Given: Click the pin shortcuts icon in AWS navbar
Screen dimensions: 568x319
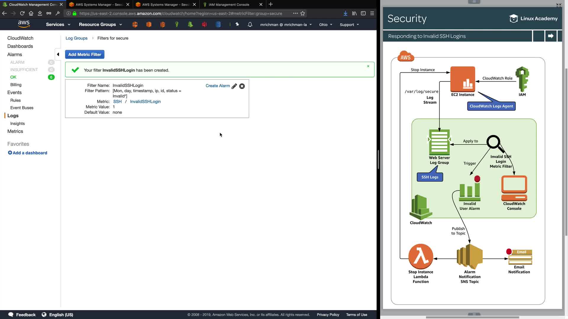Looking at the screenshot, I should click(x=237, y=25).
